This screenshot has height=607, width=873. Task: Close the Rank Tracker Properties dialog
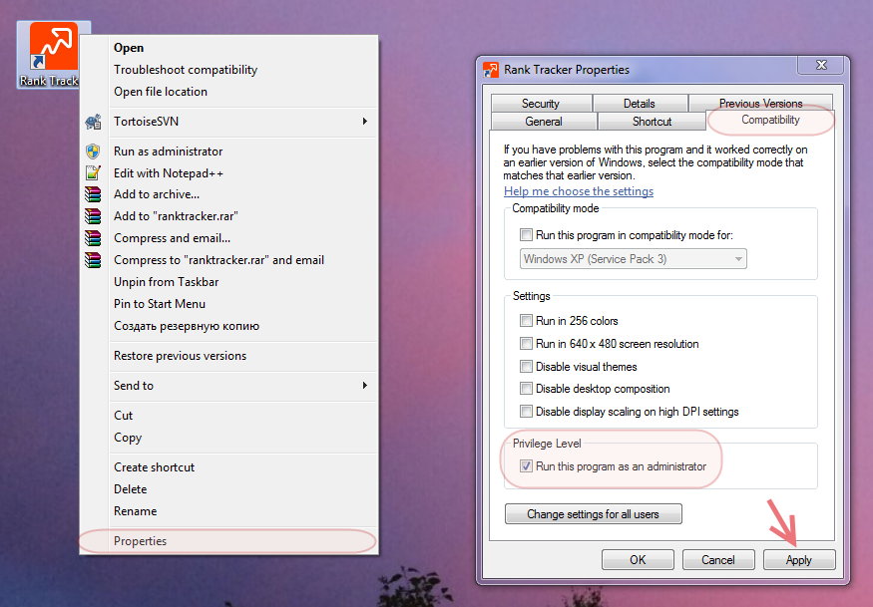click(821, 65)
